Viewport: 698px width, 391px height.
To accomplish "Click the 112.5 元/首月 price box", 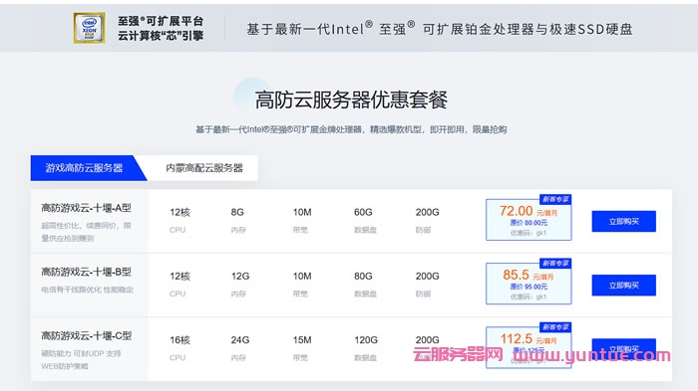I will pyautogui.click(x=528, y=347).
